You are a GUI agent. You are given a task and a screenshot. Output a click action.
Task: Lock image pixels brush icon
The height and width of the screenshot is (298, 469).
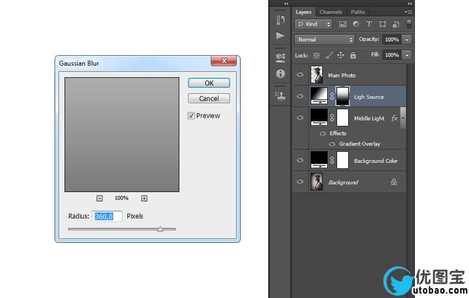pyautogui.click(x=328, y=55)
